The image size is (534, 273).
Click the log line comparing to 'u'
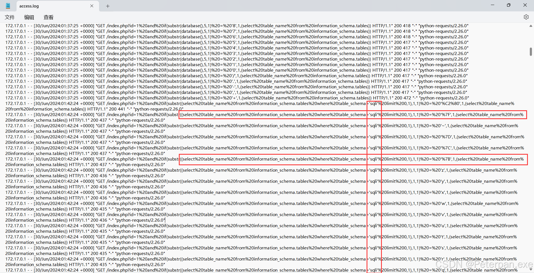(262, 226)
